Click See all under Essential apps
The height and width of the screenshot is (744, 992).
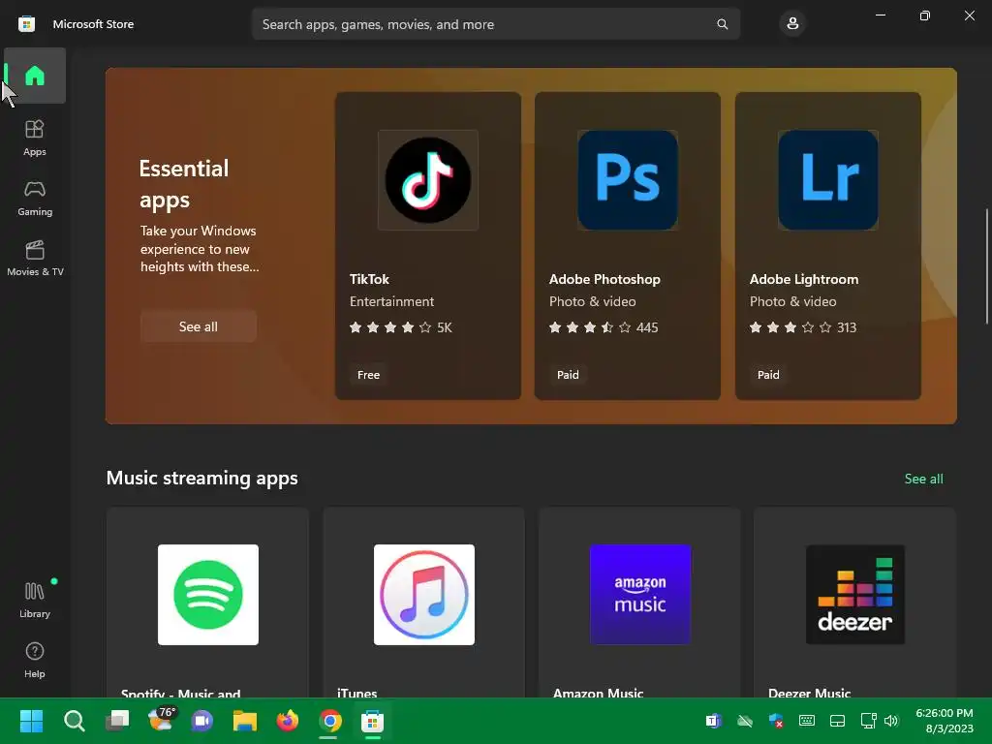click(198, 326)
